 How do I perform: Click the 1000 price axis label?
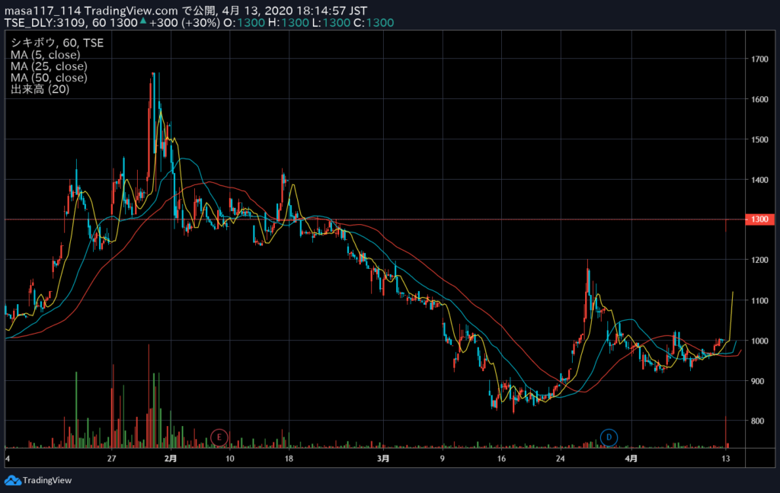[x=759, y=341]
